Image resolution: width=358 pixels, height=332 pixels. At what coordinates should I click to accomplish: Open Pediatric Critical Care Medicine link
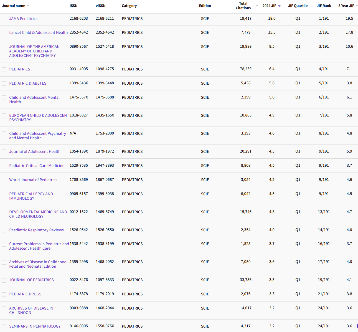(37, 166)
